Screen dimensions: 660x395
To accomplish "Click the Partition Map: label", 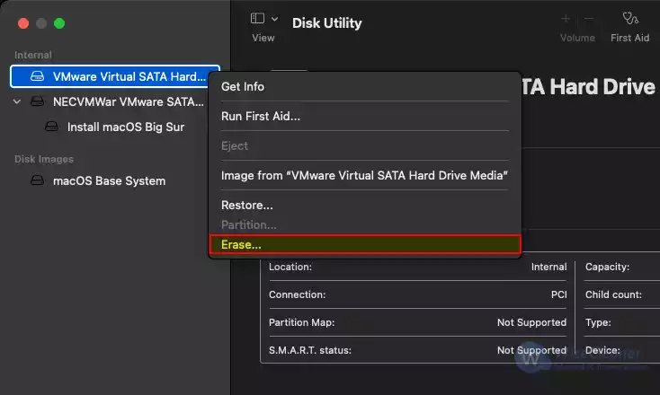I will (x=301, y=322).
